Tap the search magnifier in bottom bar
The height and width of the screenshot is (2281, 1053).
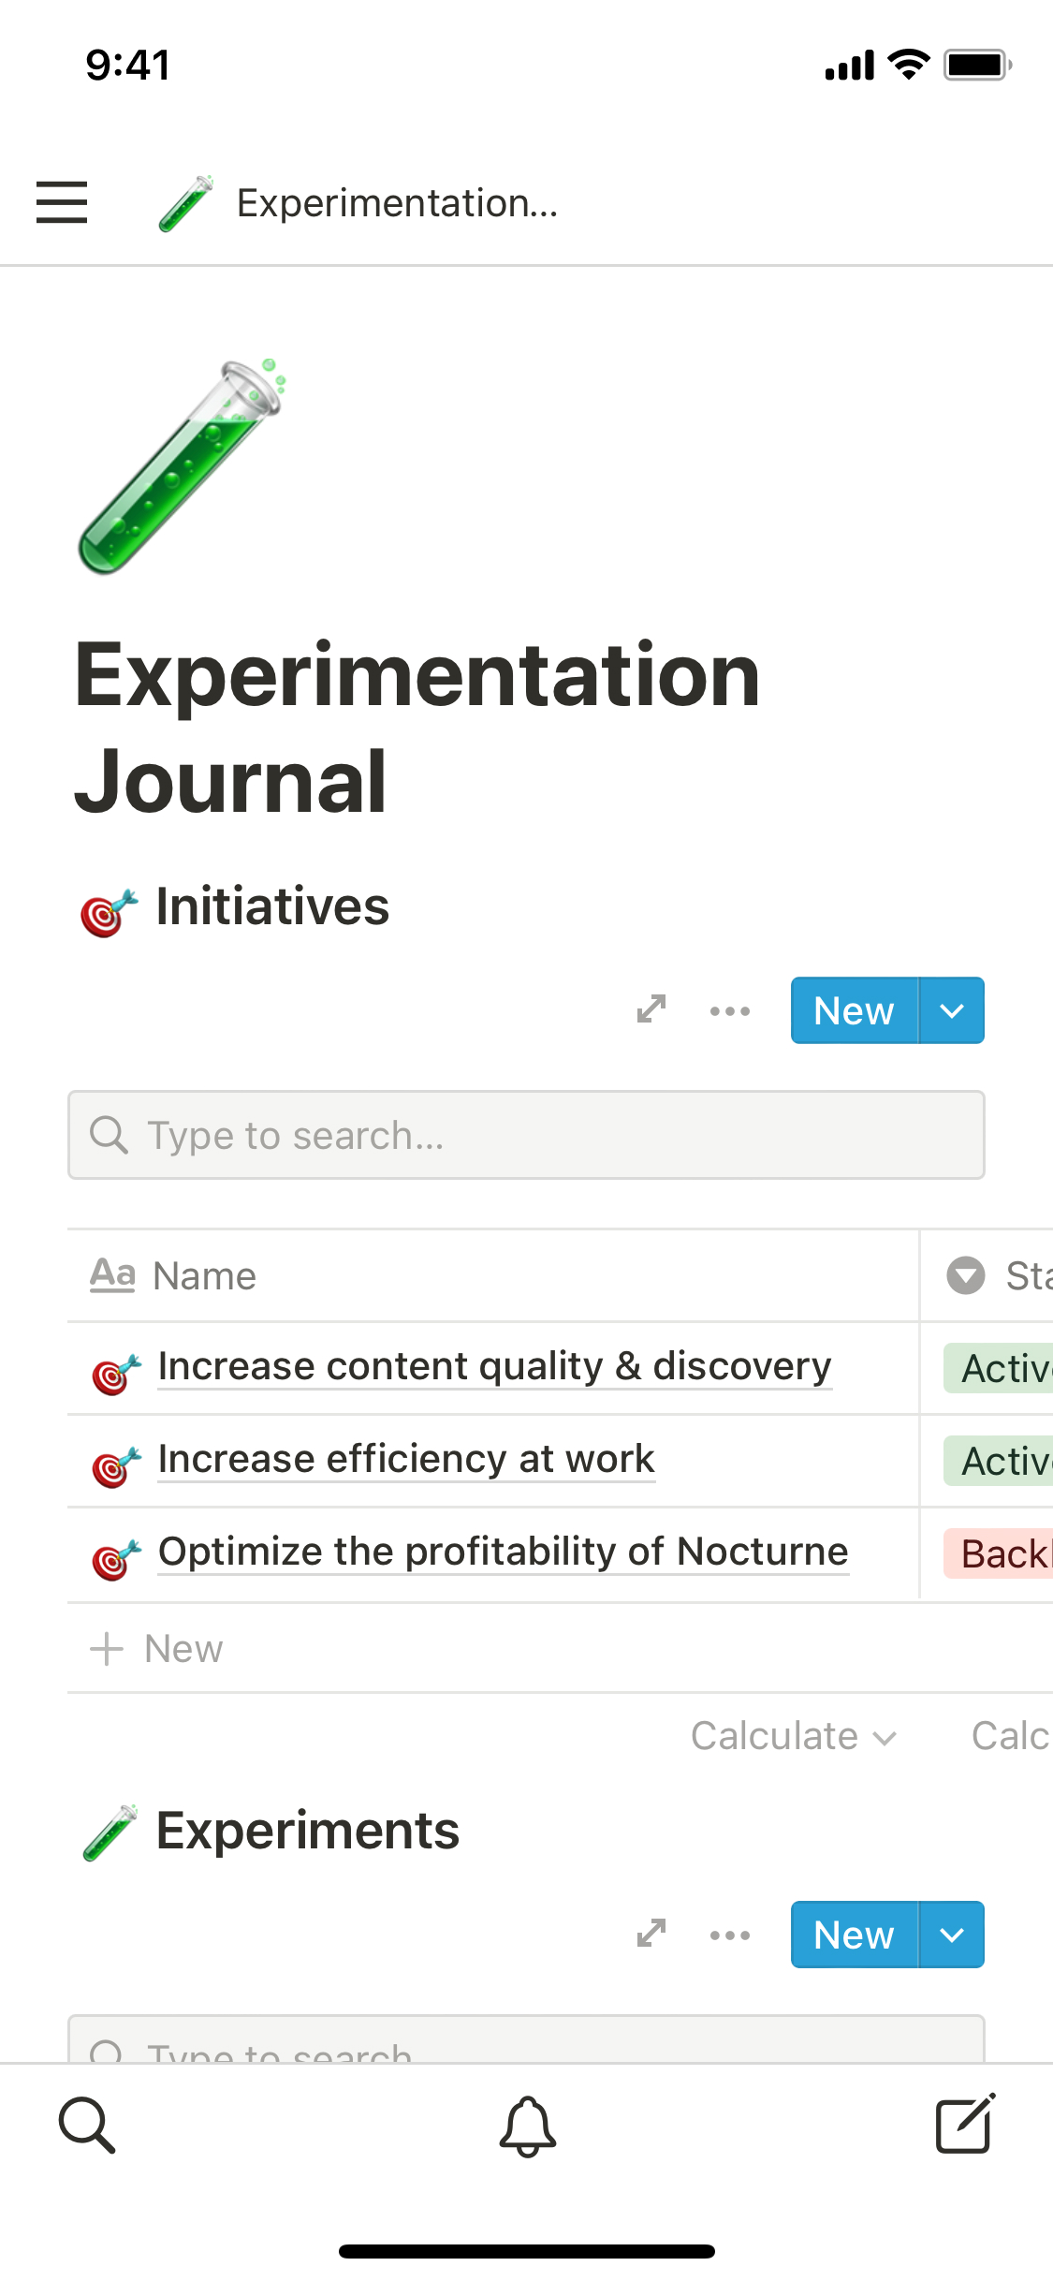tap(87, 2125)
